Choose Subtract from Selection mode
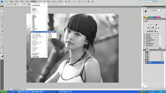Viewport: 166px width, 93px height. 10,4
